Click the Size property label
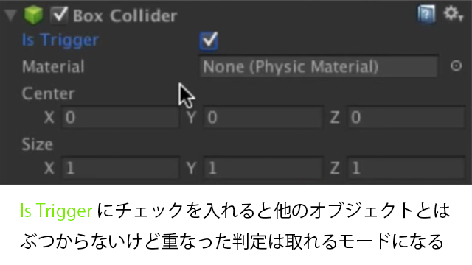This screenshot has height=265, width=472. [x=38, y=144]
